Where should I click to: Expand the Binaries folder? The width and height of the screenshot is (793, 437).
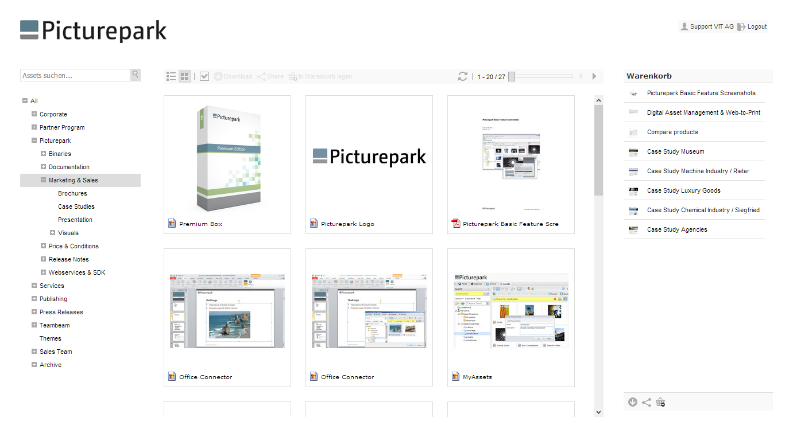tap(43, 154)
